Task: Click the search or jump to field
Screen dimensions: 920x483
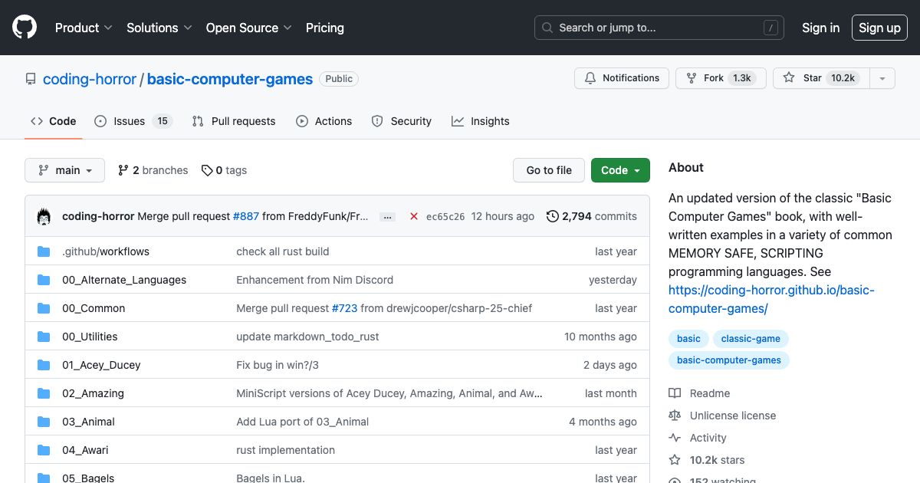Action: (x=659, y=28)
